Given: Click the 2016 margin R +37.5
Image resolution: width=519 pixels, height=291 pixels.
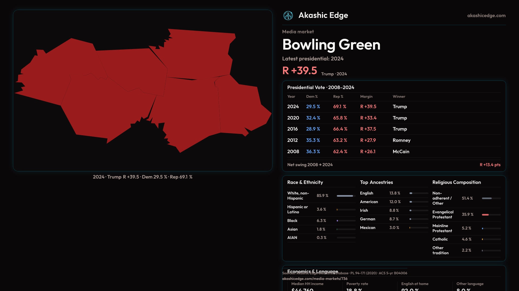Looking at the screenshot, I should pos(368,129).
